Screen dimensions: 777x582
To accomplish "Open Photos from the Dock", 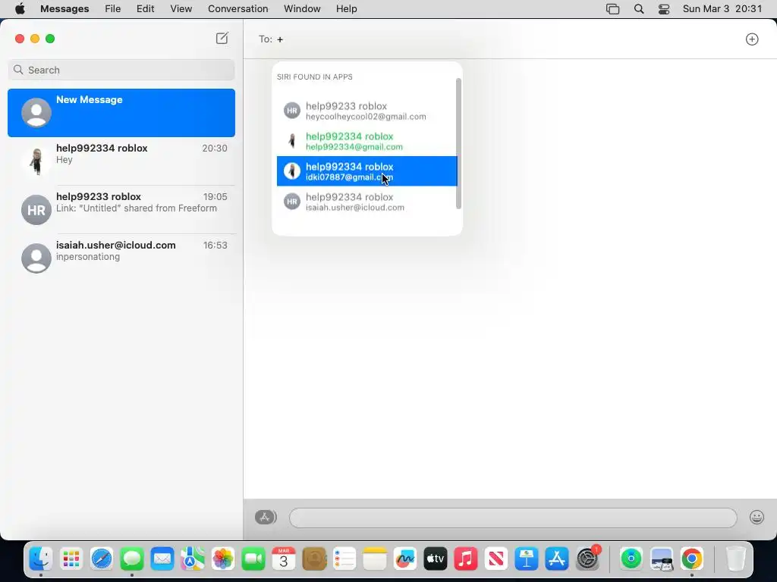I will click(x=223, y=559).
